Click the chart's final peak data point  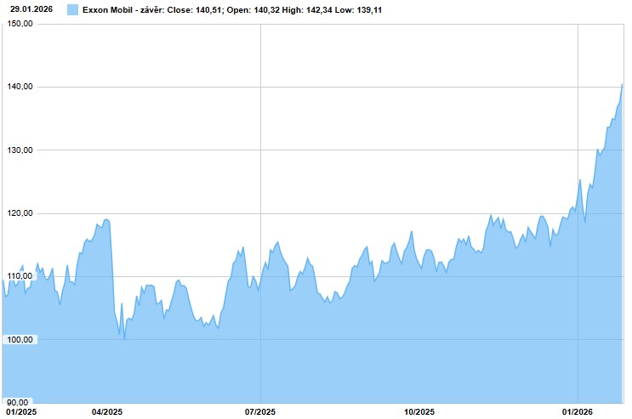622,84
